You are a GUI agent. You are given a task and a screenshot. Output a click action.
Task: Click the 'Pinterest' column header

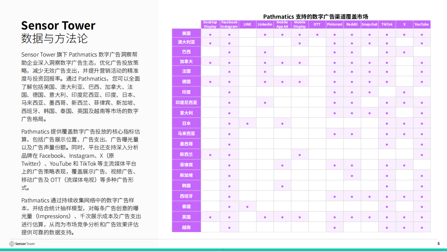(x=335, y=24)
